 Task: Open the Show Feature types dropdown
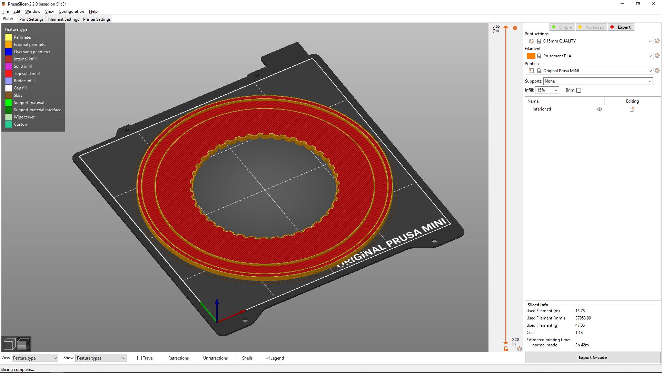pyautogui.click(x=101, y=358)
